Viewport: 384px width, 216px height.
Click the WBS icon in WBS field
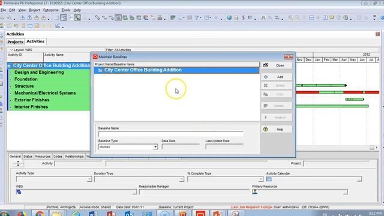click(x=19, y=192)
